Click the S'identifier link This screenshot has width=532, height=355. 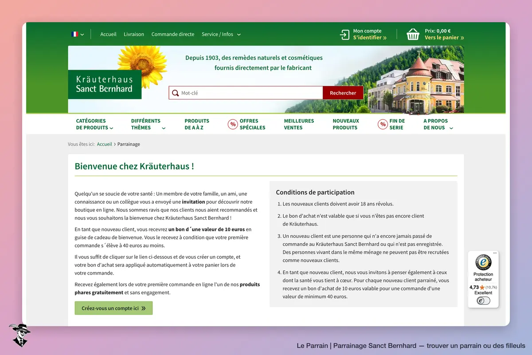pyautogui.click(x=370, y=38)
